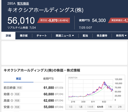This screenshot has height=112, width=128.
Task: Click the stock code 285A
Action: pyautogui.click(x=11, y=3)
